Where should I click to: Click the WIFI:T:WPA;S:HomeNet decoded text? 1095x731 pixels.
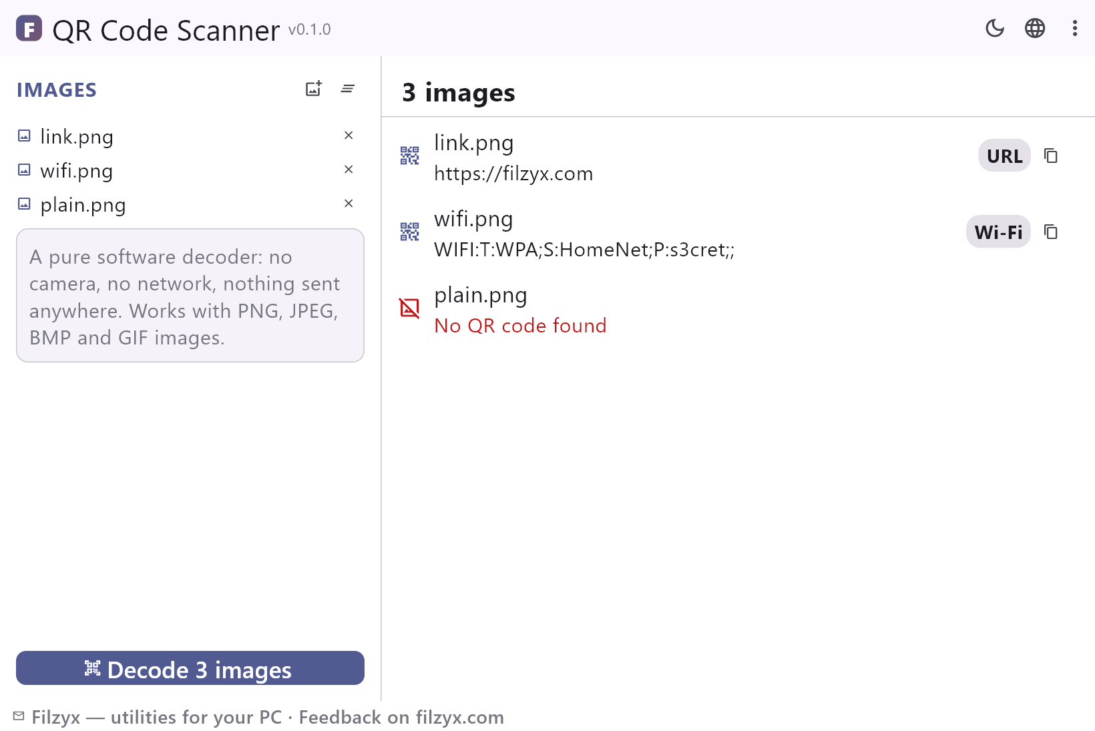pos(584,250)
